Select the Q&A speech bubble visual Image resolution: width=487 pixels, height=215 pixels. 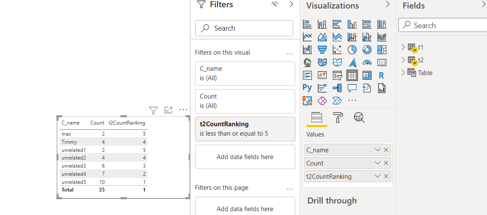352,88
